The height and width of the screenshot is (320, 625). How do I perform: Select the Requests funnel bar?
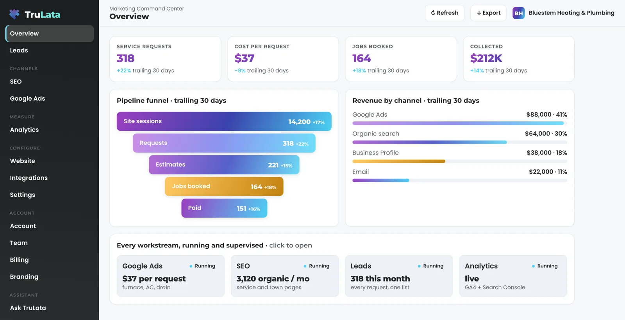coord(224,143)
